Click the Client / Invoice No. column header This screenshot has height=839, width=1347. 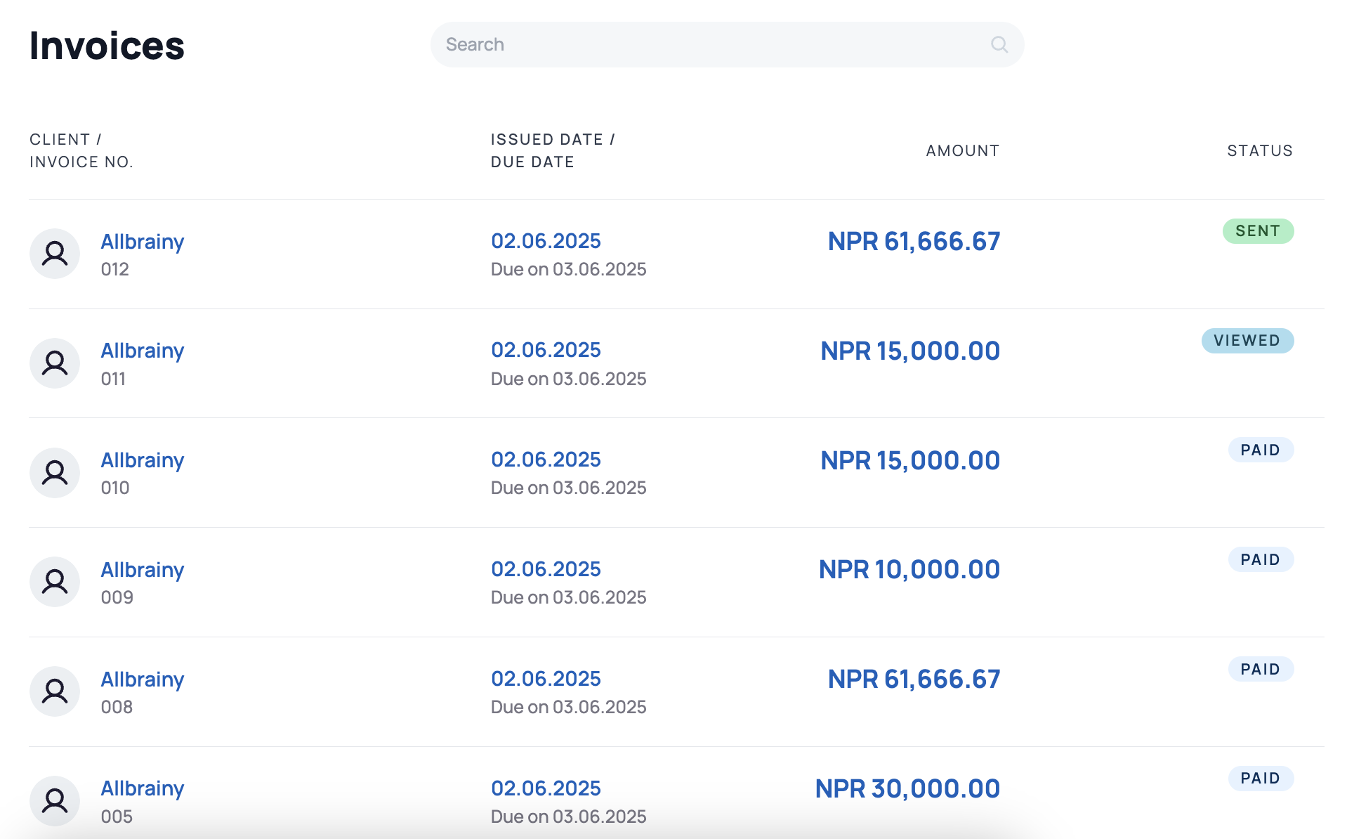coord(81,150)
